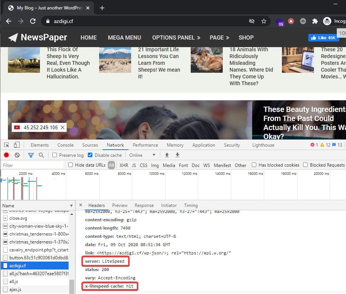This screenshot has height=294, width=346.
Task: Enable the Preserve log checkbox
Action: click(55, 155)
